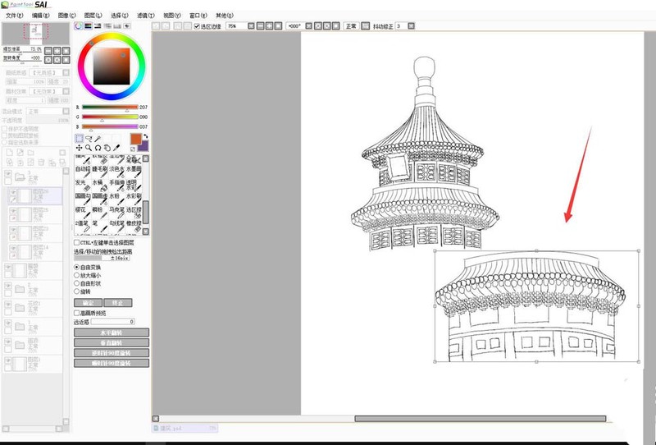Image resolution: width=656 pixels, height=445 pixels.
Task: Toggle the RGB slider panel icon
Action: pos(88,26)
